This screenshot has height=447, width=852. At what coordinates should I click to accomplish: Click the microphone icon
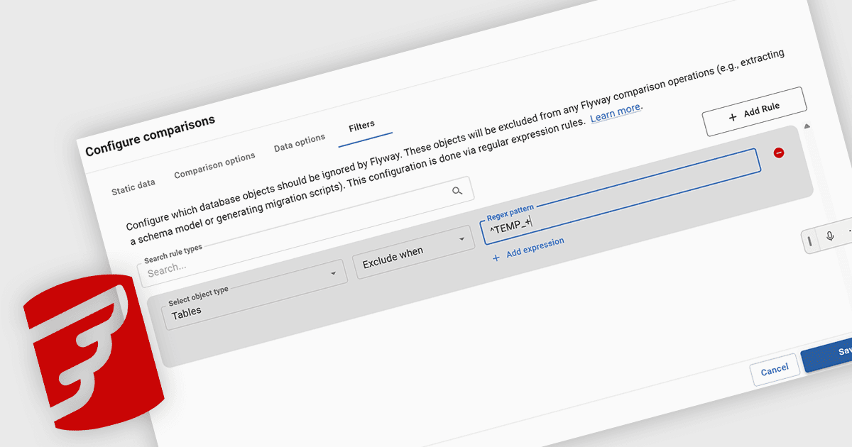coord(830,236)
